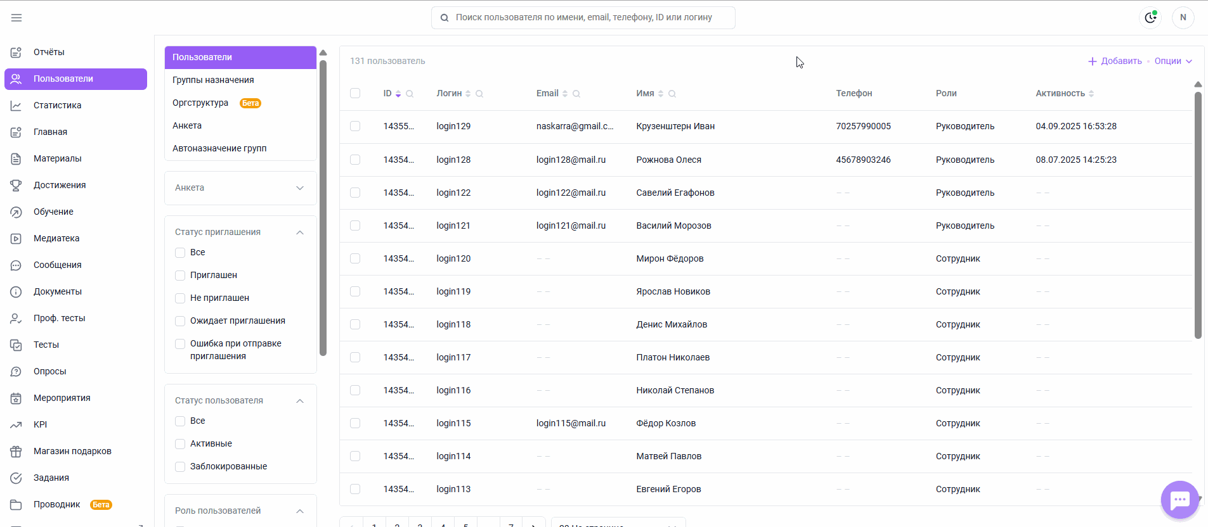The width and height of the screenshot is (1208, 527).
Task: Check Ожидает приглашения filter
Action: click(x=180, y=321)
